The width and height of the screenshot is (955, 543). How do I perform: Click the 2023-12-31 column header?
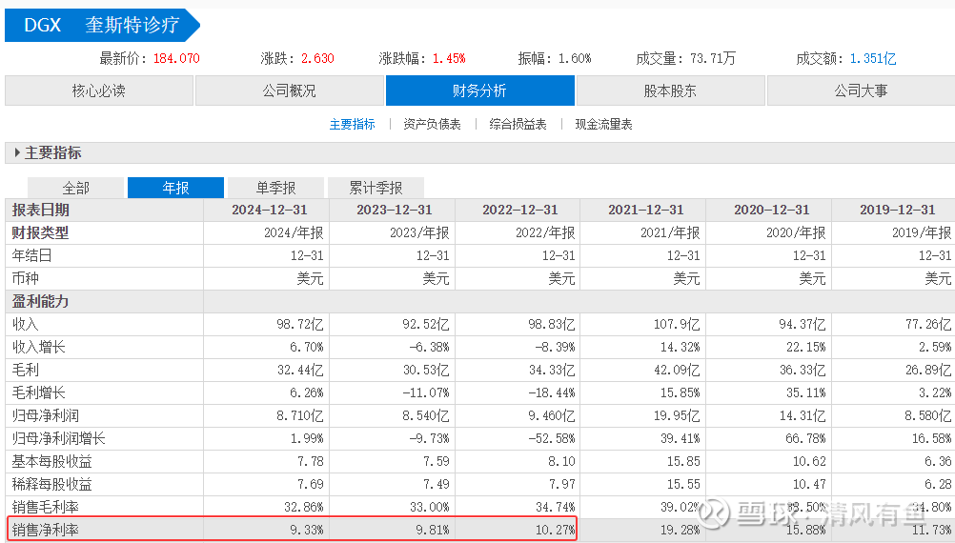394,210
